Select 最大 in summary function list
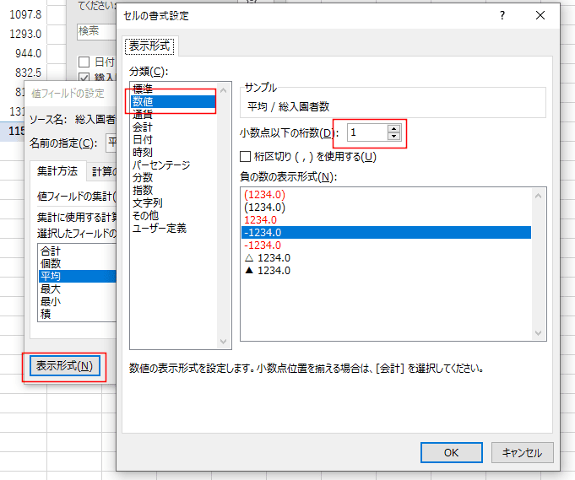575x480 pixels. 51,289
